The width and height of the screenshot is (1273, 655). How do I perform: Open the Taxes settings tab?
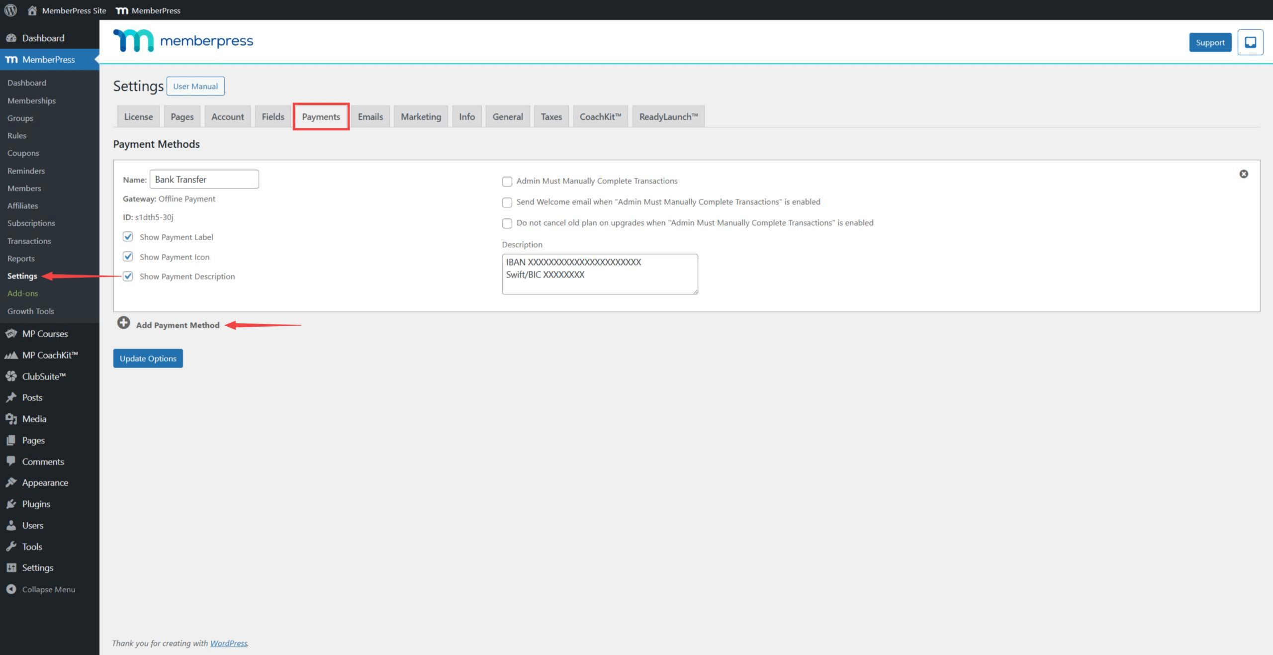(551, 116)
